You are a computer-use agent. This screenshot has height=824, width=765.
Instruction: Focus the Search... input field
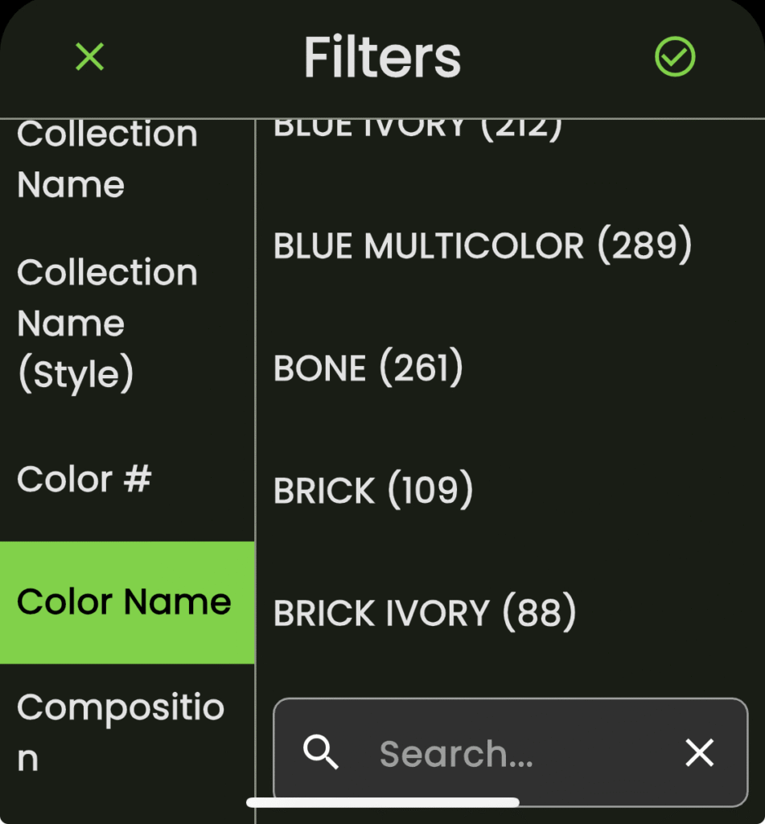coord(515,754)
